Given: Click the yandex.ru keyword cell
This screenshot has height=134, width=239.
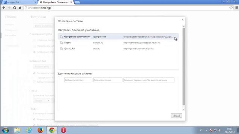Looking at the screenshot, I should pos(98,42).
